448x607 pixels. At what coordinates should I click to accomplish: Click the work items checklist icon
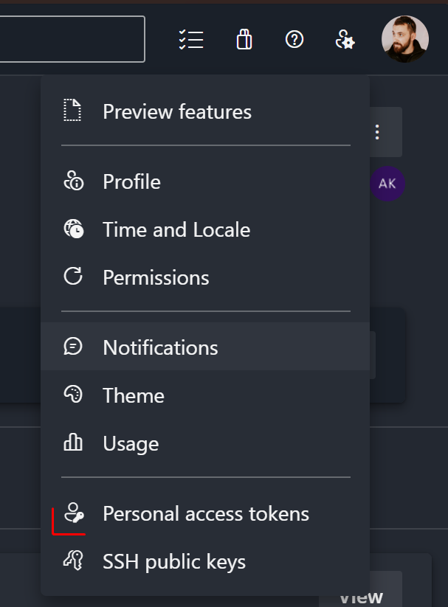coord(191,40)
